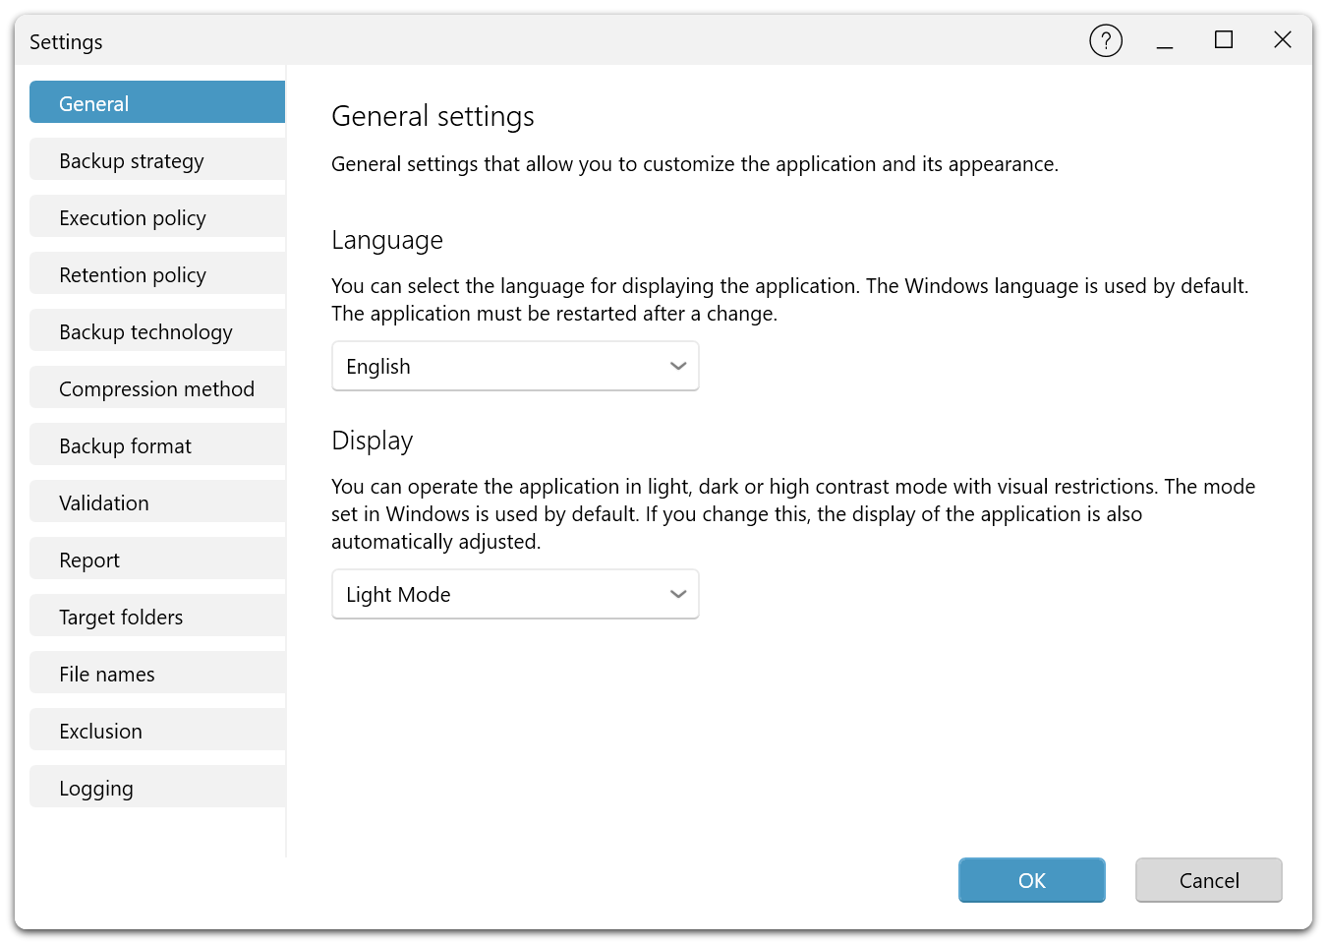Select the General settings tab

[157, 103]
